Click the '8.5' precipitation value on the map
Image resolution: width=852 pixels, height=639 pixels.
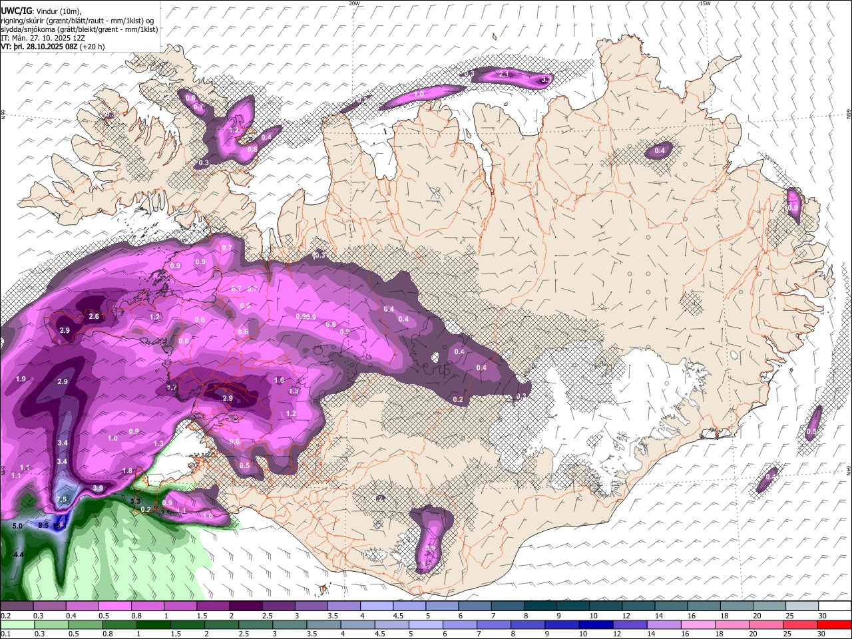click(43, 525)
